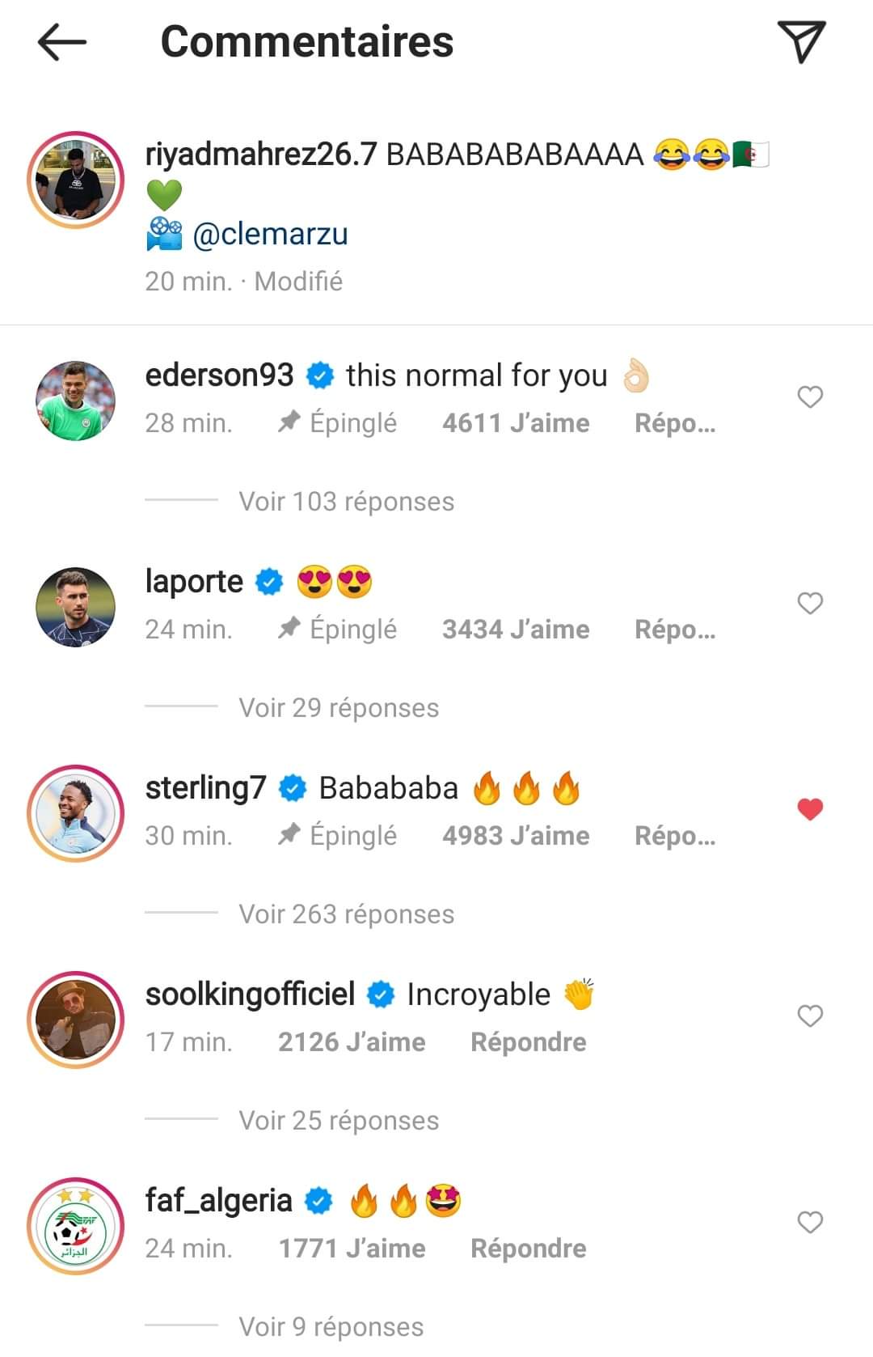Image resolution: width=873 pixels, height=1357 pixels.
Task: Like ederson93's comment with heart
Action: 810,397
